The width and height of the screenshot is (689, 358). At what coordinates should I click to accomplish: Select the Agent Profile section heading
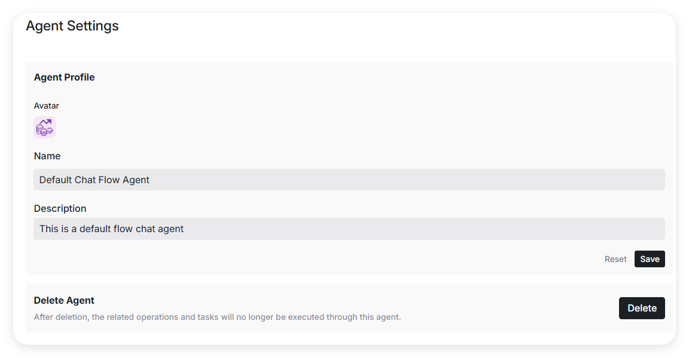click(x=64, y=78)
